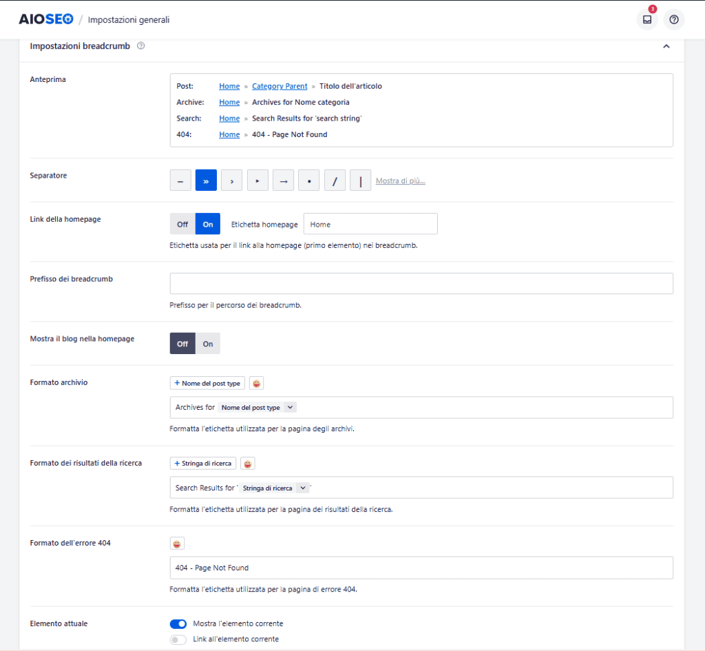The width and height of the screenshot is (705, 651).
Task: Click the Prefisso dei breadcrumb input field
Action: [420, 283]
